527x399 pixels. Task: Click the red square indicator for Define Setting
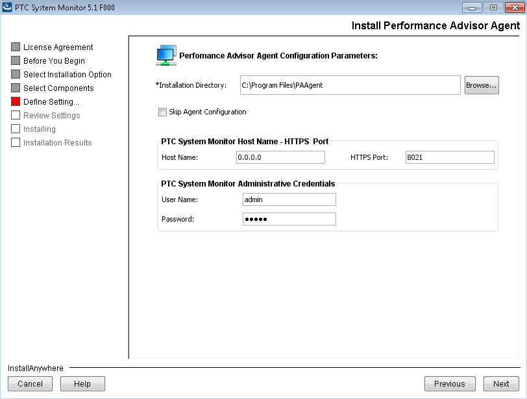[14, 101]
